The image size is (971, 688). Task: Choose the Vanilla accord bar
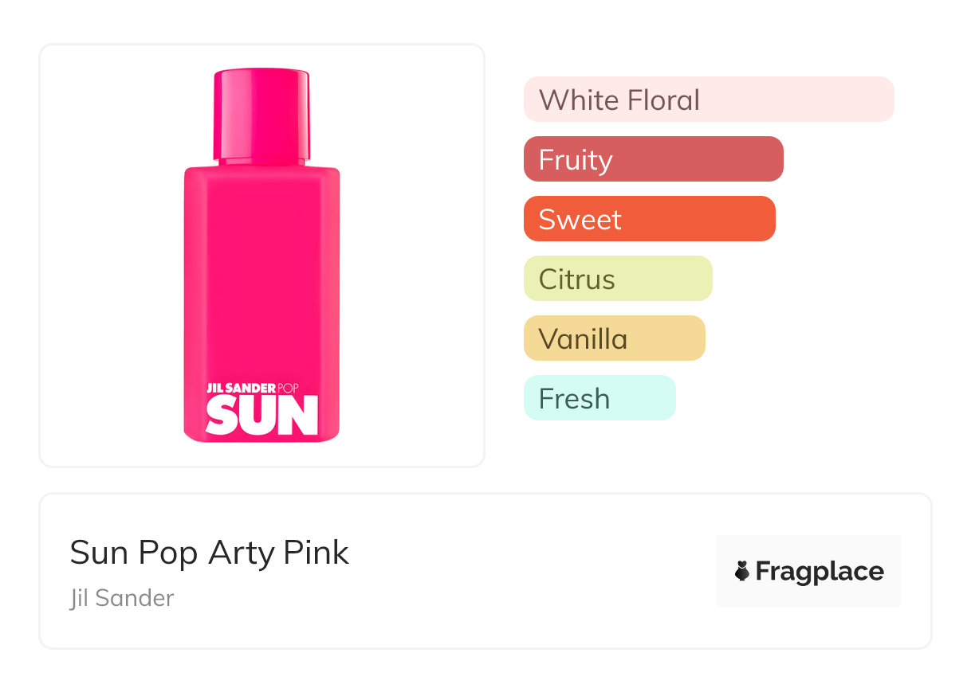[x=614, y=338]
